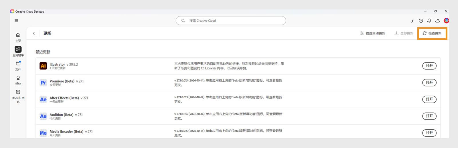
Task: Click the Premiere (Beta) app icon
Action: (x=43, y=83)
